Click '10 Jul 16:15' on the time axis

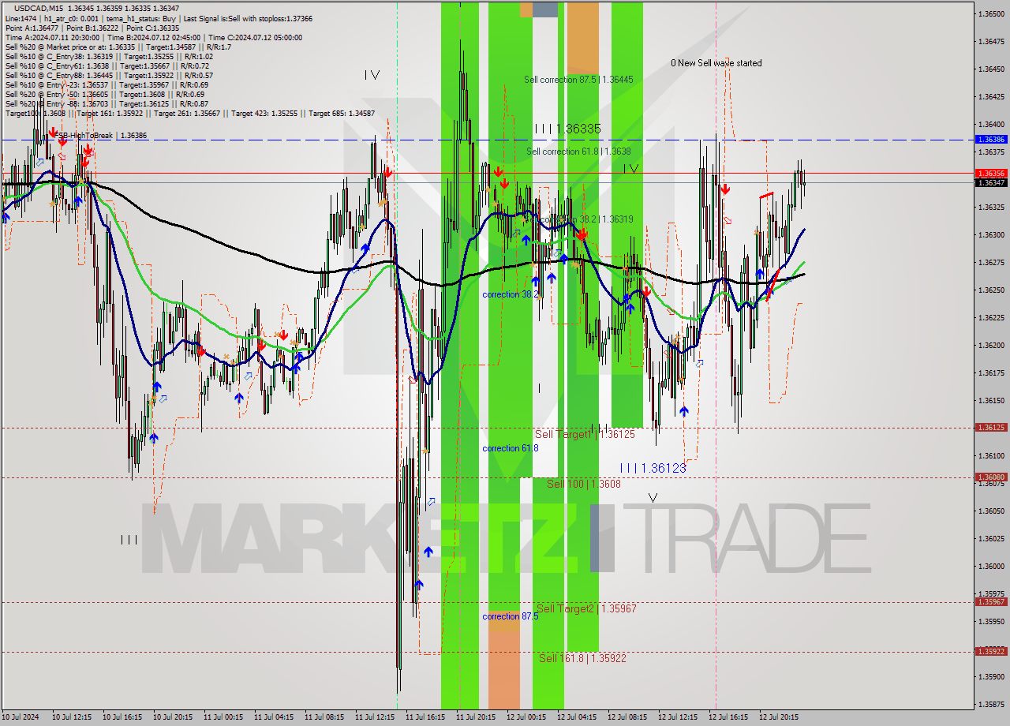[122, 717]
